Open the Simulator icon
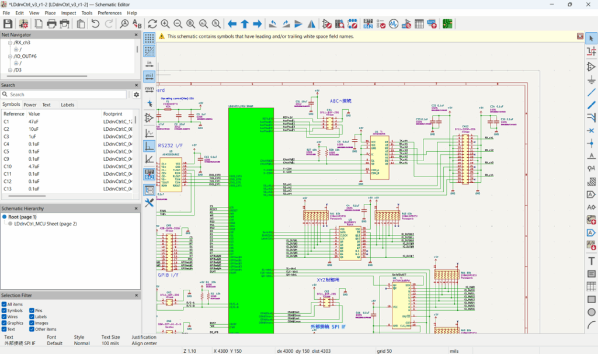The image size is (598, 354). [x=394, y=23]
